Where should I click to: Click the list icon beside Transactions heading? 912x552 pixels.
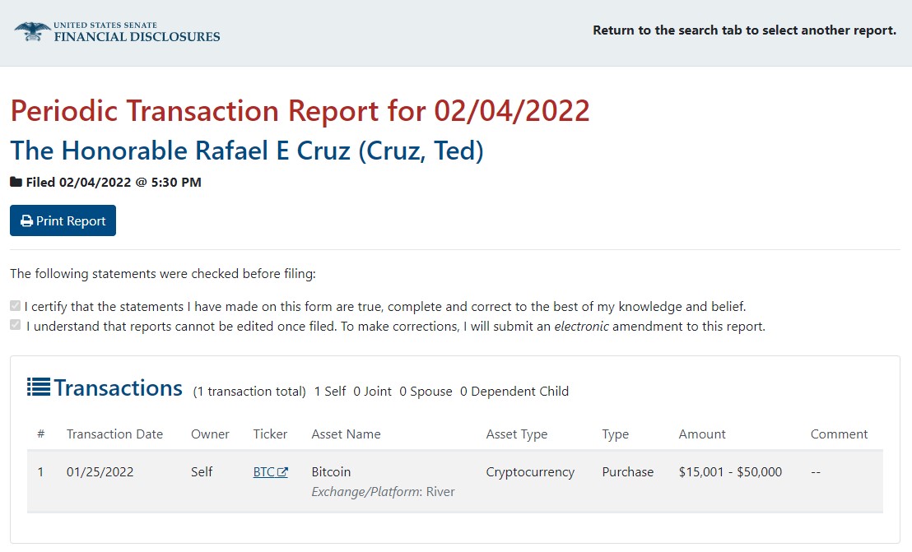click(39, 387)
